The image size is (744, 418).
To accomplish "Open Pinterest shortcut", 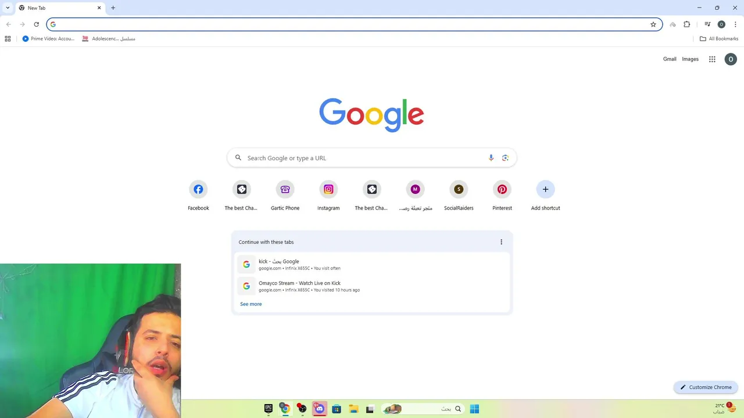I will tap(502, 196).
